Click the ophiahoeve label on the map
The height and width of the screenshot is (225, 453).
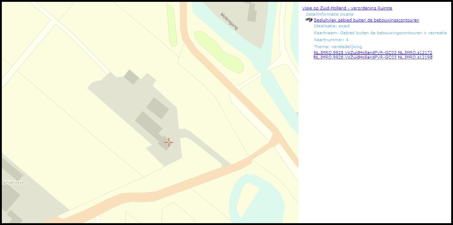pos(13,182)
